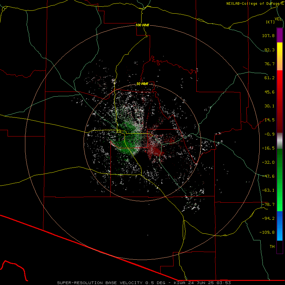
Task: Click the -63.1 velocity scale value
Action: coord(268,190)
